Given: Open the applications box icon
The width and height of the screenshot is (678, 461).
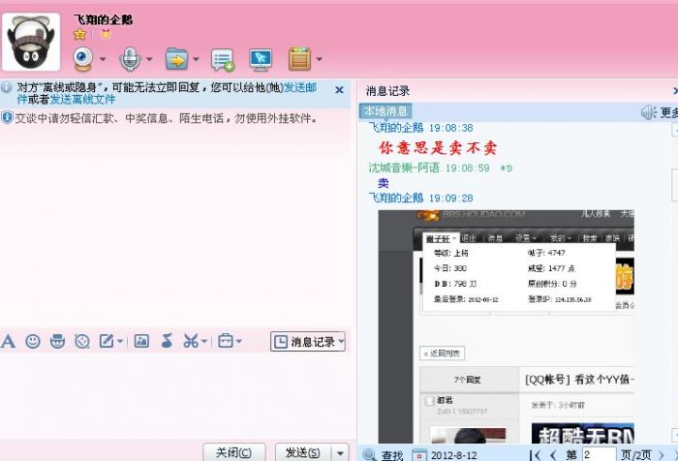Looking at the screenshot, I should 299,59.
